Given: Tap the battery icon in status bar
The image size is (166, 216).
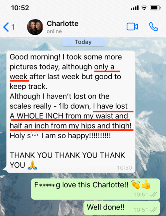Looking at the screenshot, I should click(x=155, y=8).
